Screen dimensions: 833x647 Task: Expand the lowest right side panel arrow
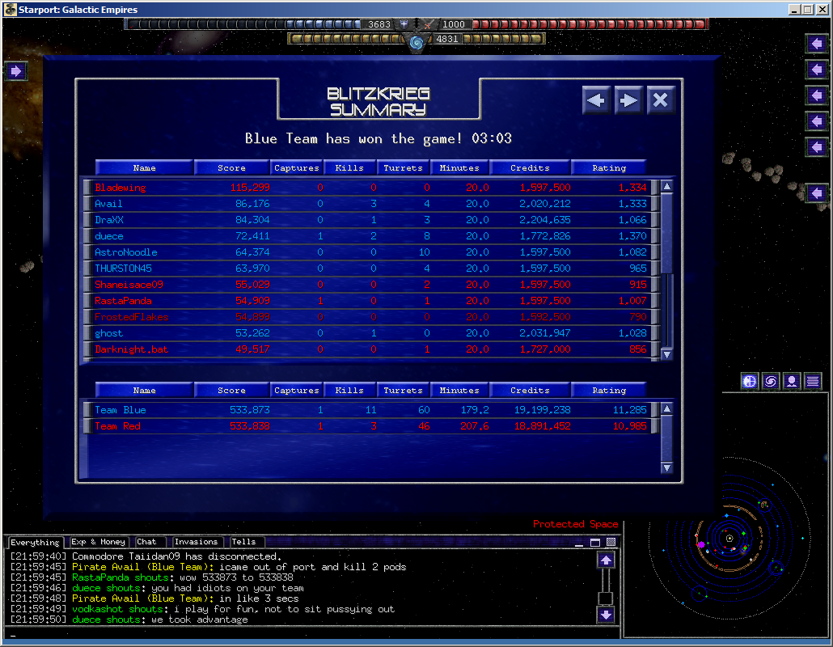(x=816, y=193)
